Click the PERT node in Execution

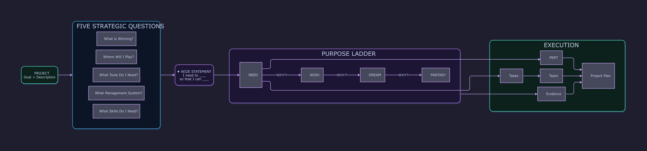tap(551, 58)
